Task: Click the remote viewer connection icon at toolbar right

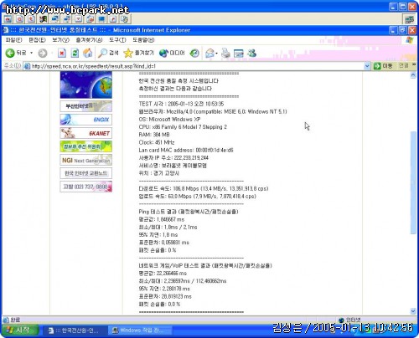Action: (410, 19)
